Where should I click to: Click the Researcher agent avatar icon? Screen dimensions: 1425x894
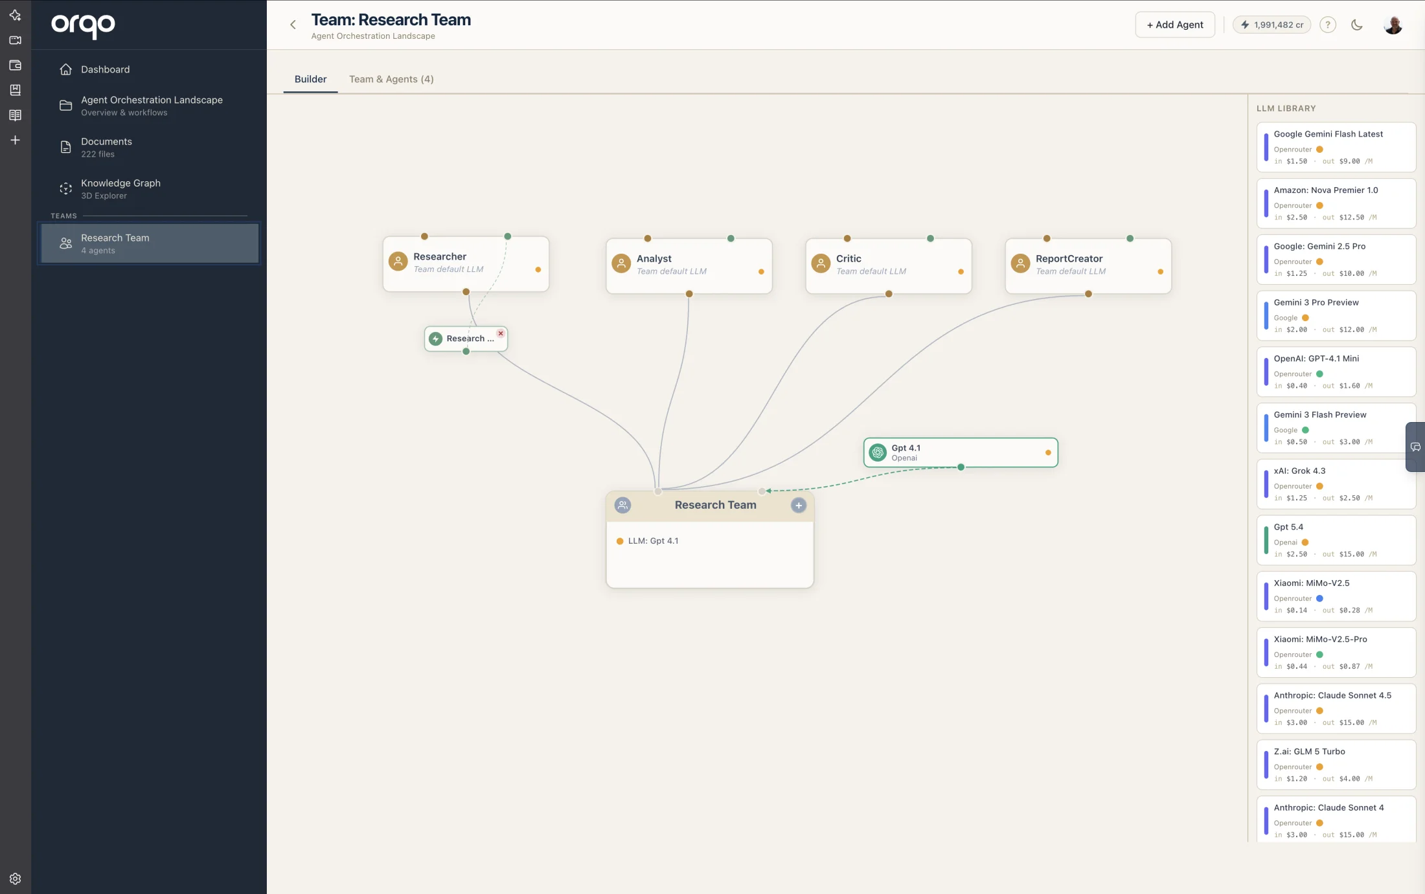398,262
